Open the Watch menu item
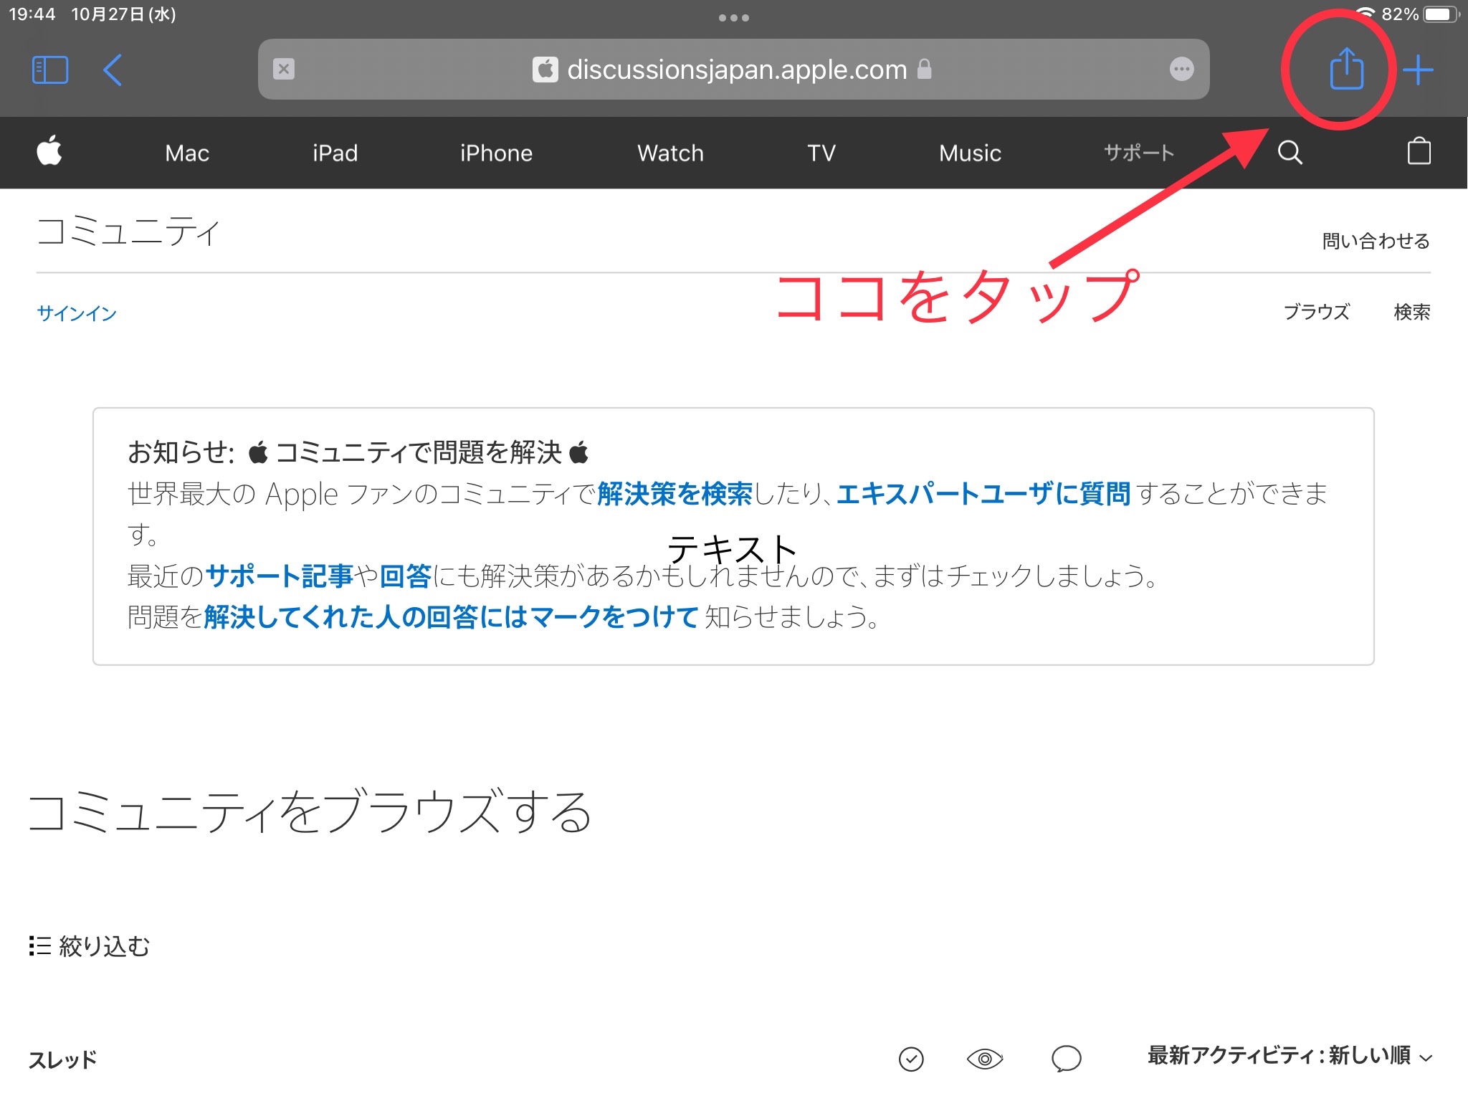Viewport: 1468px width, 1101px height. [x=670, y=153]
